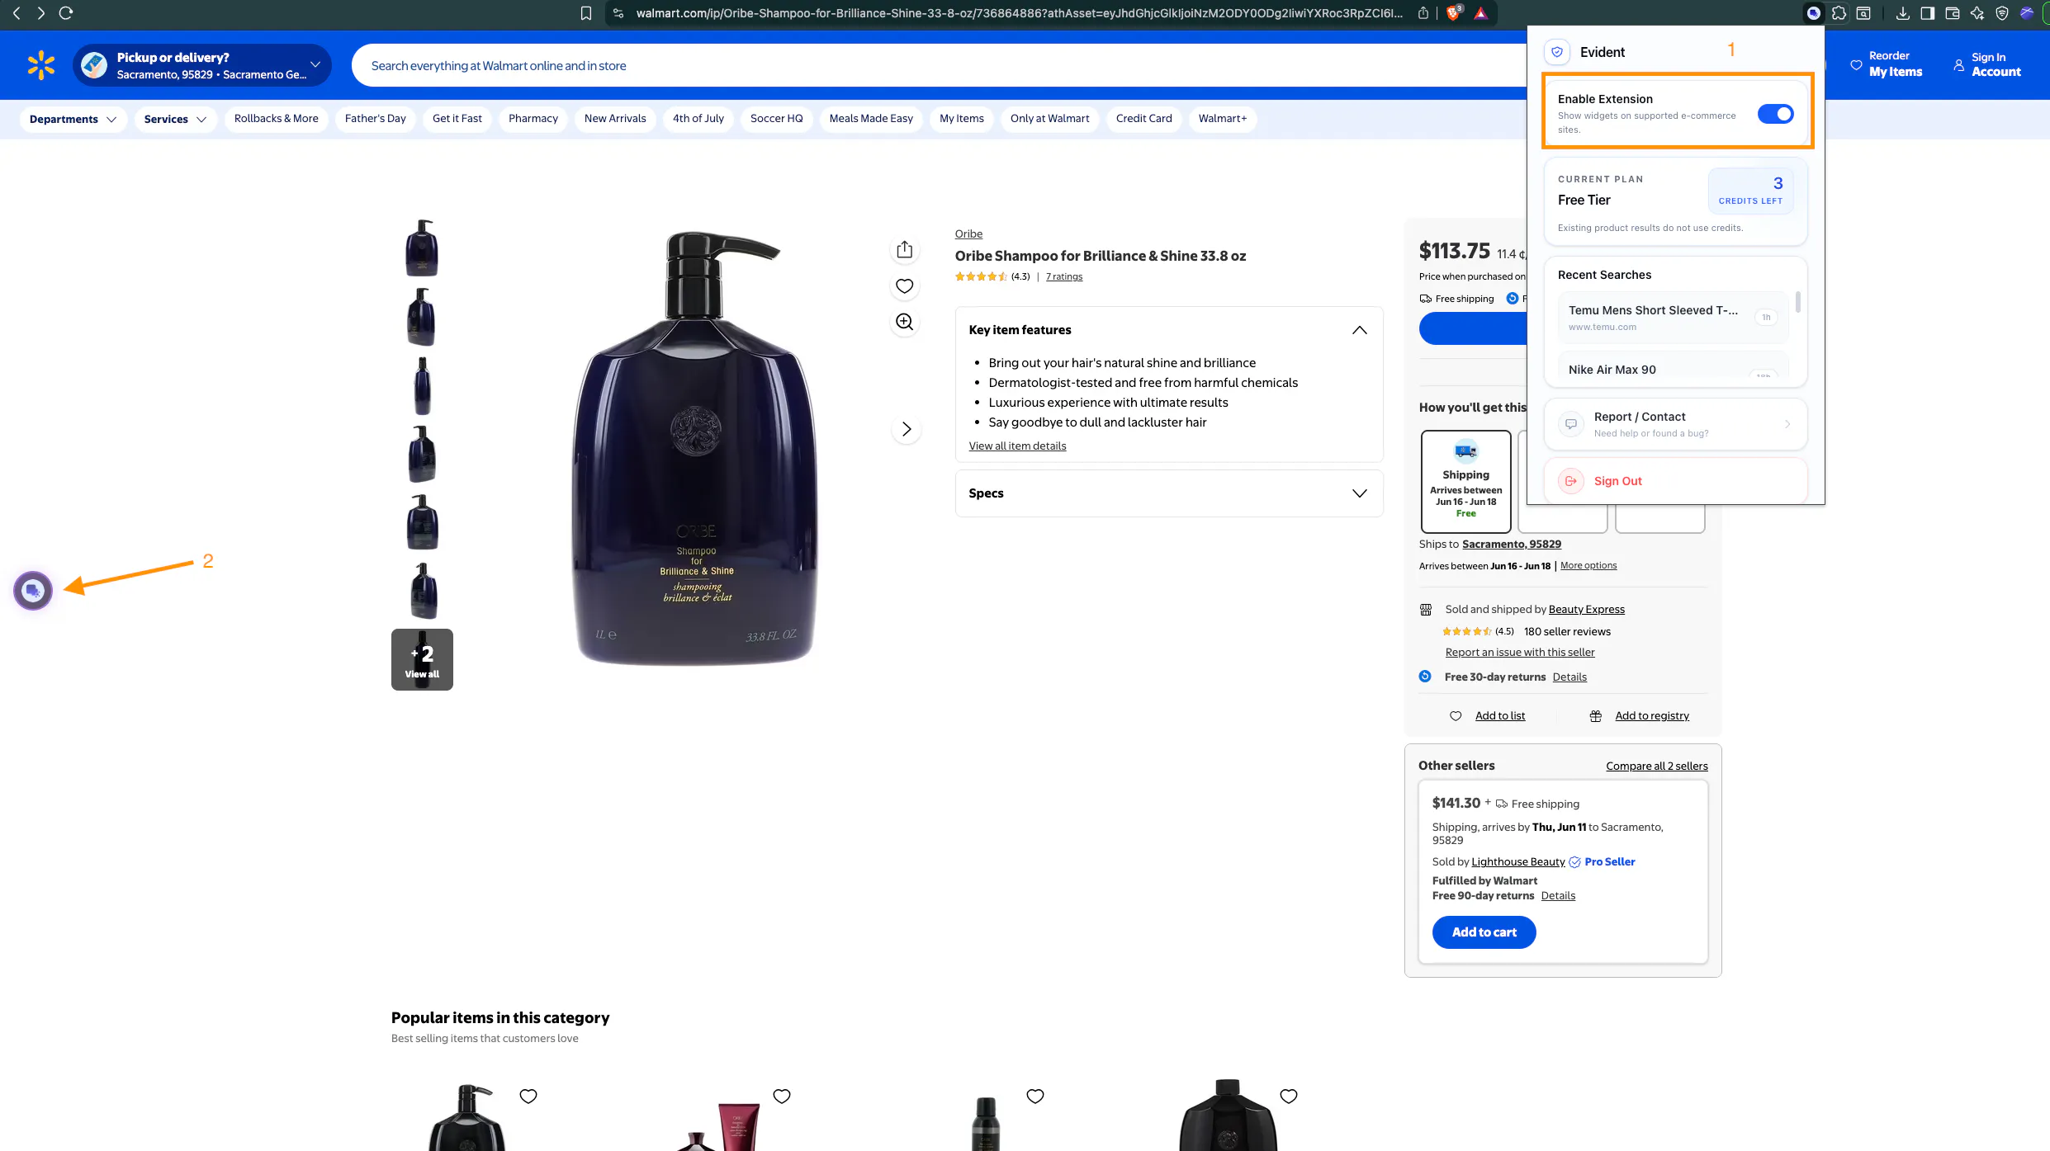Go to Father's Day page

pyautogui.click(x=376, y=119)
